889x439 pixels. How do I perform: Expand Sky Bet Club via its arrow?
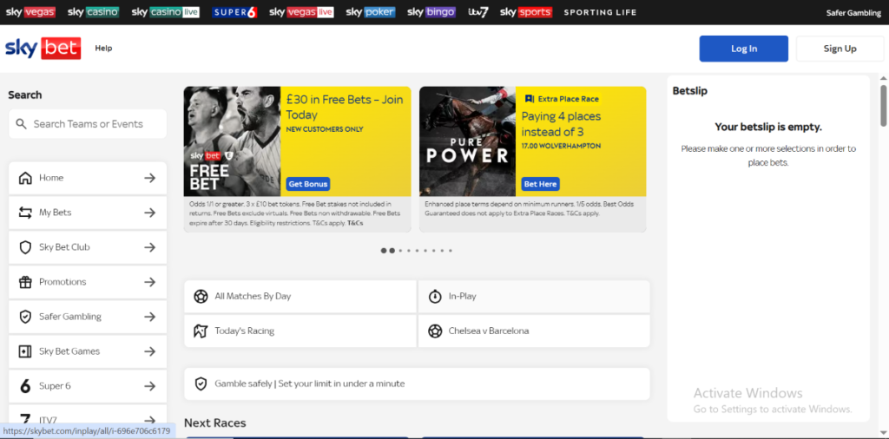tap(149, 247)
